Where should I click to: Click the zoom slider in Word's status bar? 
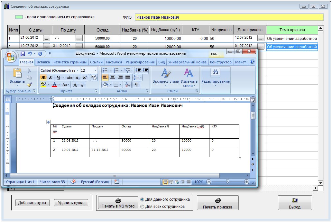click(227, 182)
